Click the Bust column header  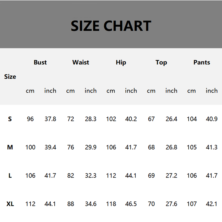tap(40, 62)
